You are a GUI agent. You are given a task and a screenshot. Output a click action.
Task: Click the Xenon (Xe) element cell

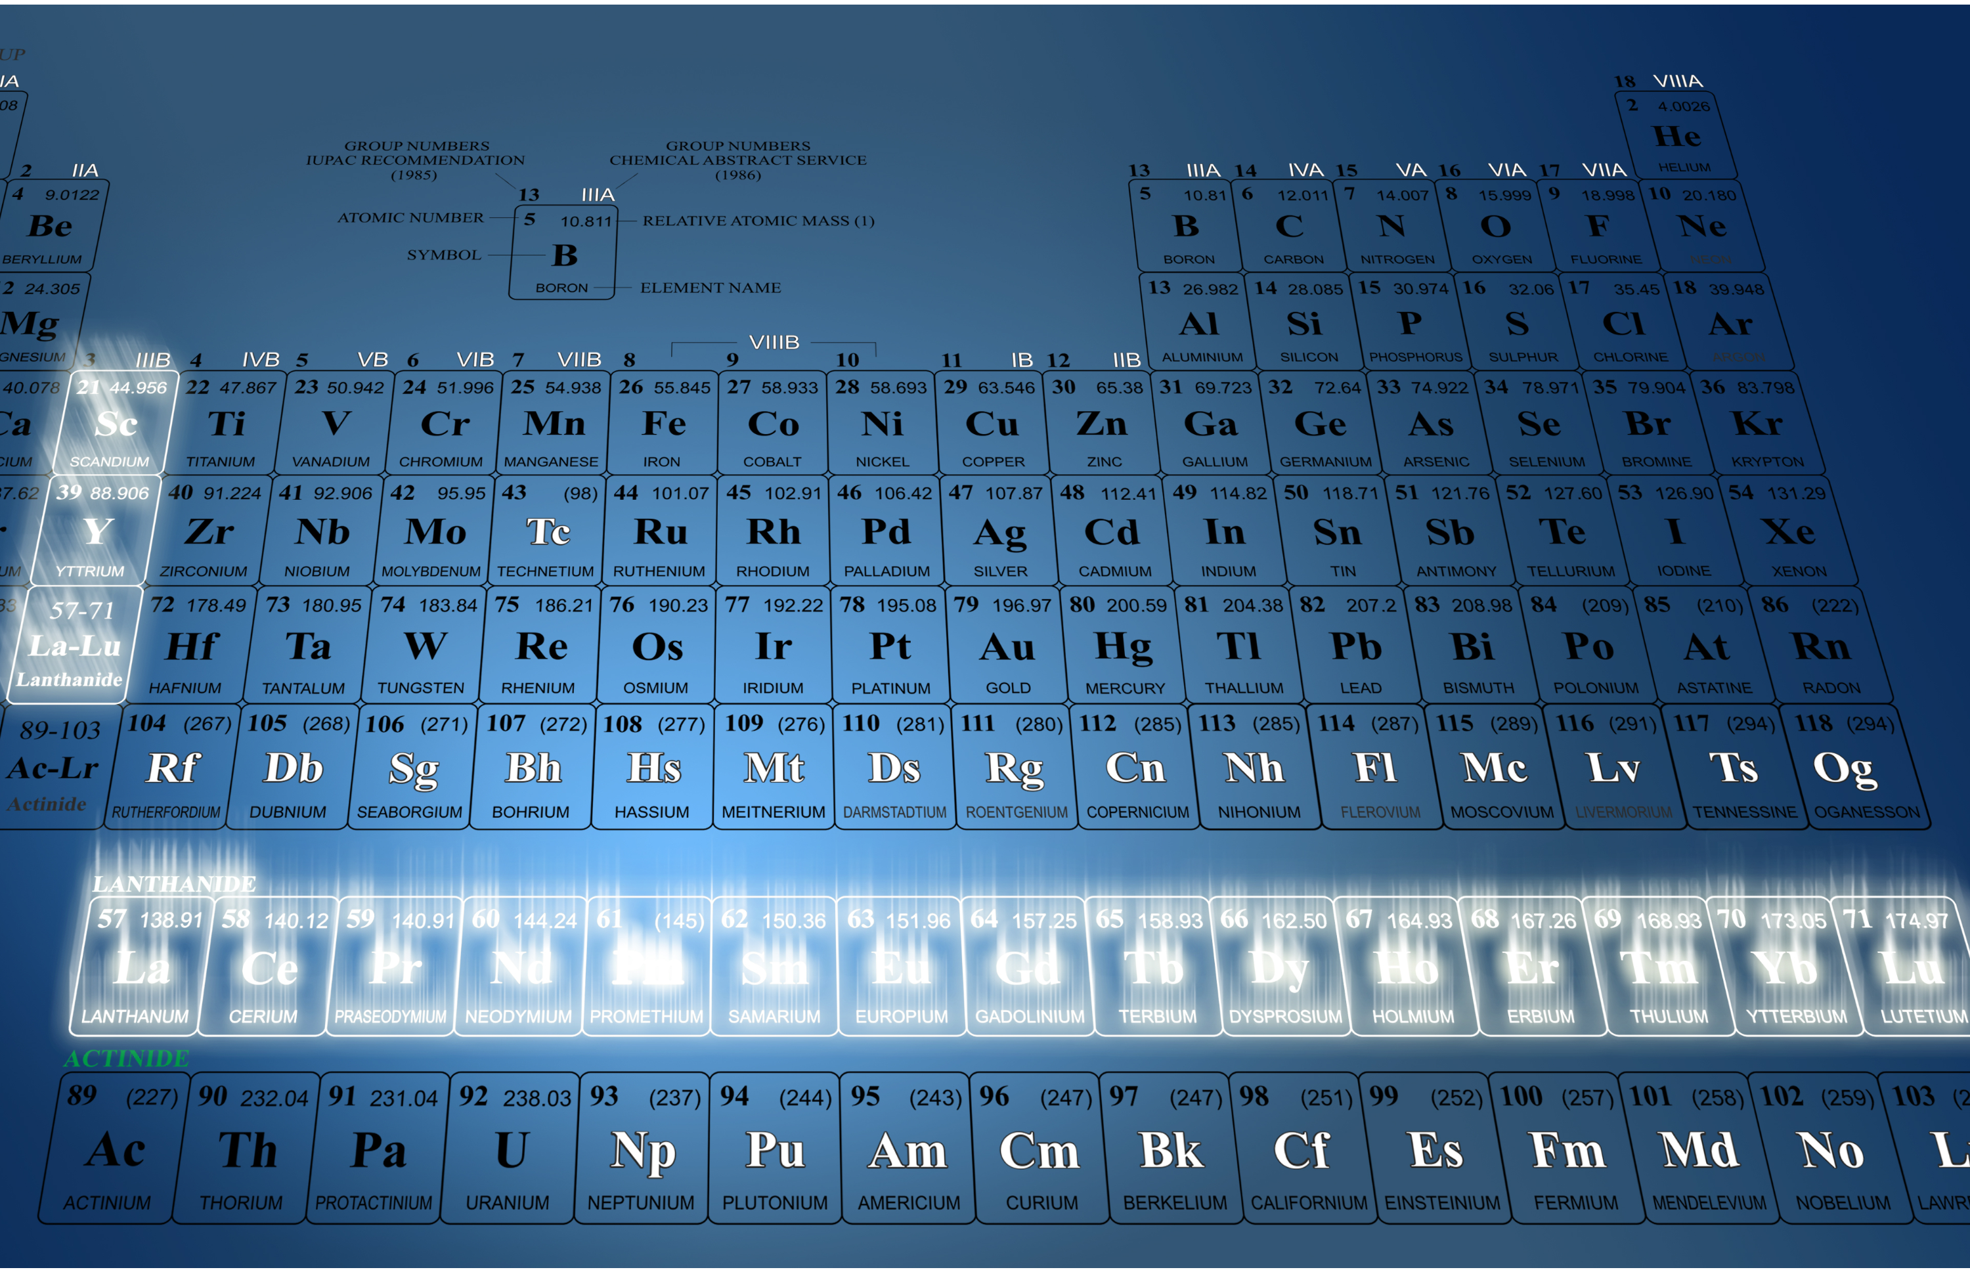click(x=1789, y=530)
